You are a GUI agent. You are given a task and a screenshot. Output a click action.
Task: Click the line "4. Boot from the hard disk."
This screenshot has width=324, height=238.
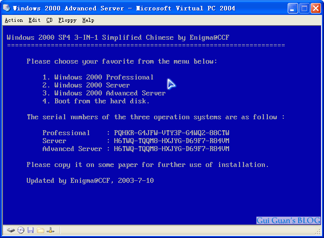coord(96,101)
